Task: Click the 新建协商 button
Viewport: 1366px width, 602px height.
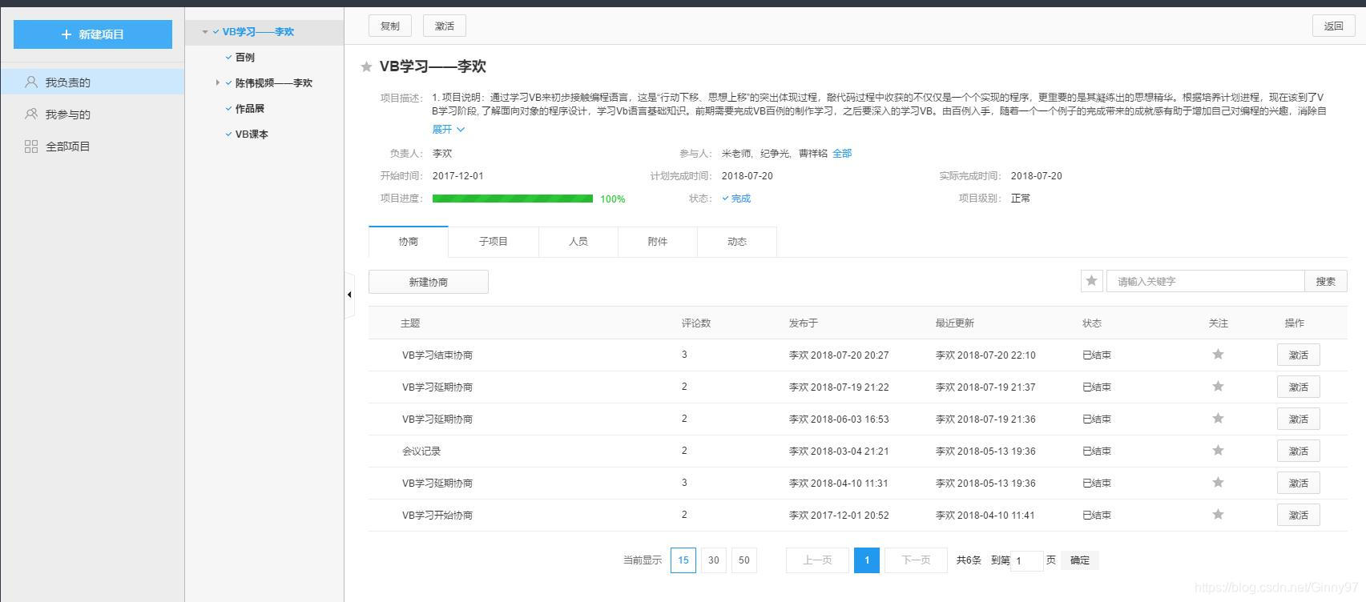Action: (429, 282)
